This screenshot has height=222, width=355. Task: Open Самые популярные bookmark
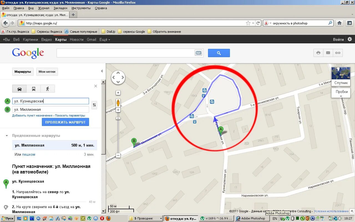(x=81, y=32)
